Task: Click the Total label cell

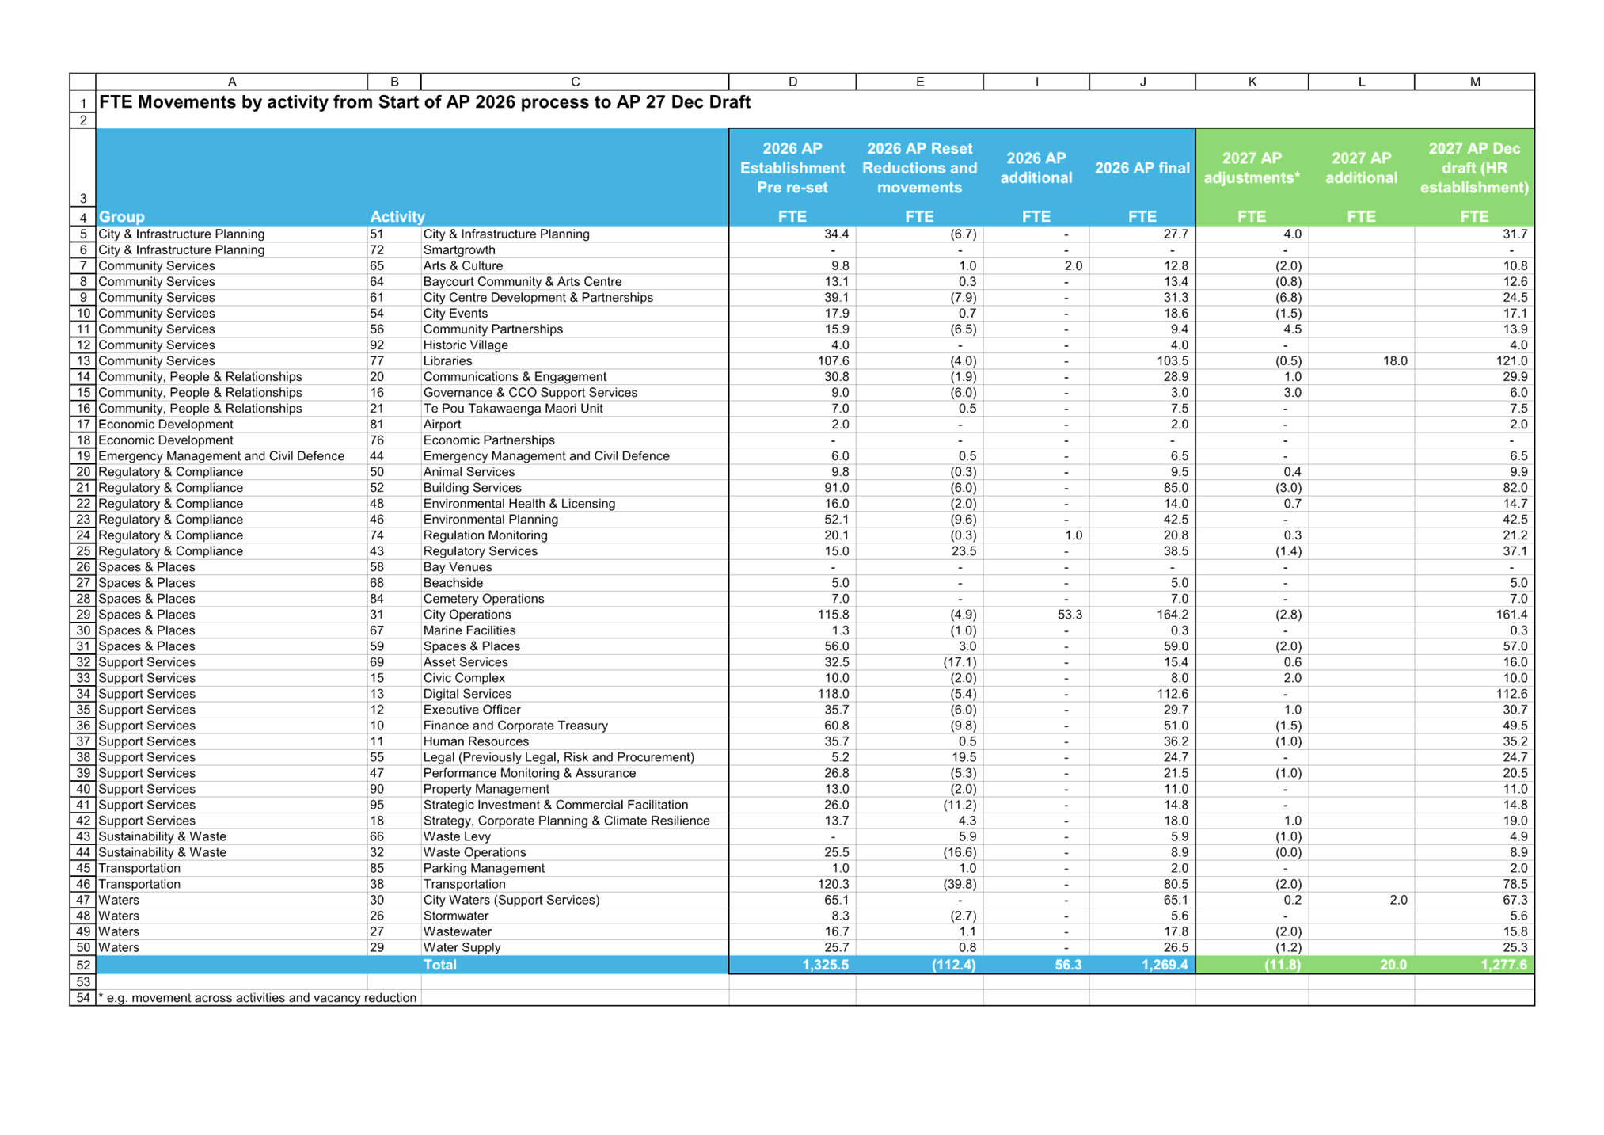Action: pyautogui.click(x=439, y=965)
